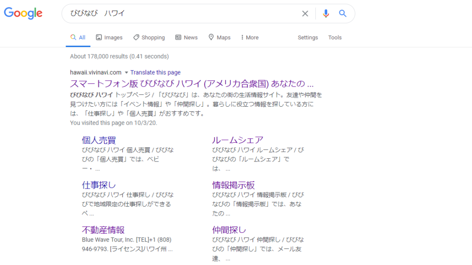
Task: Open the 個人売買 sitelink
Action: [x=99, y=140]
